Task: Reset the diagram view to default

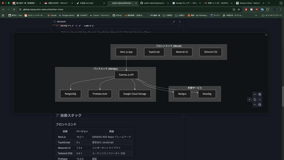Action: pyautogui.click(x=255, y=100)
